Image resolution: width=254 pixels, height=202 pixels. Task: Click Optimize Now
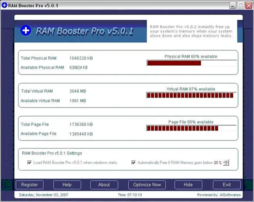pyautogui.click(x=147, y=185)
